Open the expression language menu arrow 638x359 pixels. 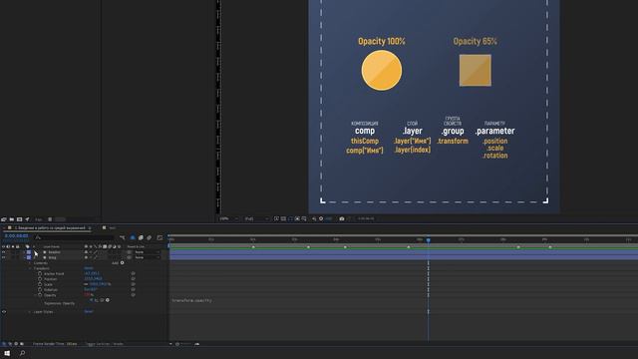[108, 300]
